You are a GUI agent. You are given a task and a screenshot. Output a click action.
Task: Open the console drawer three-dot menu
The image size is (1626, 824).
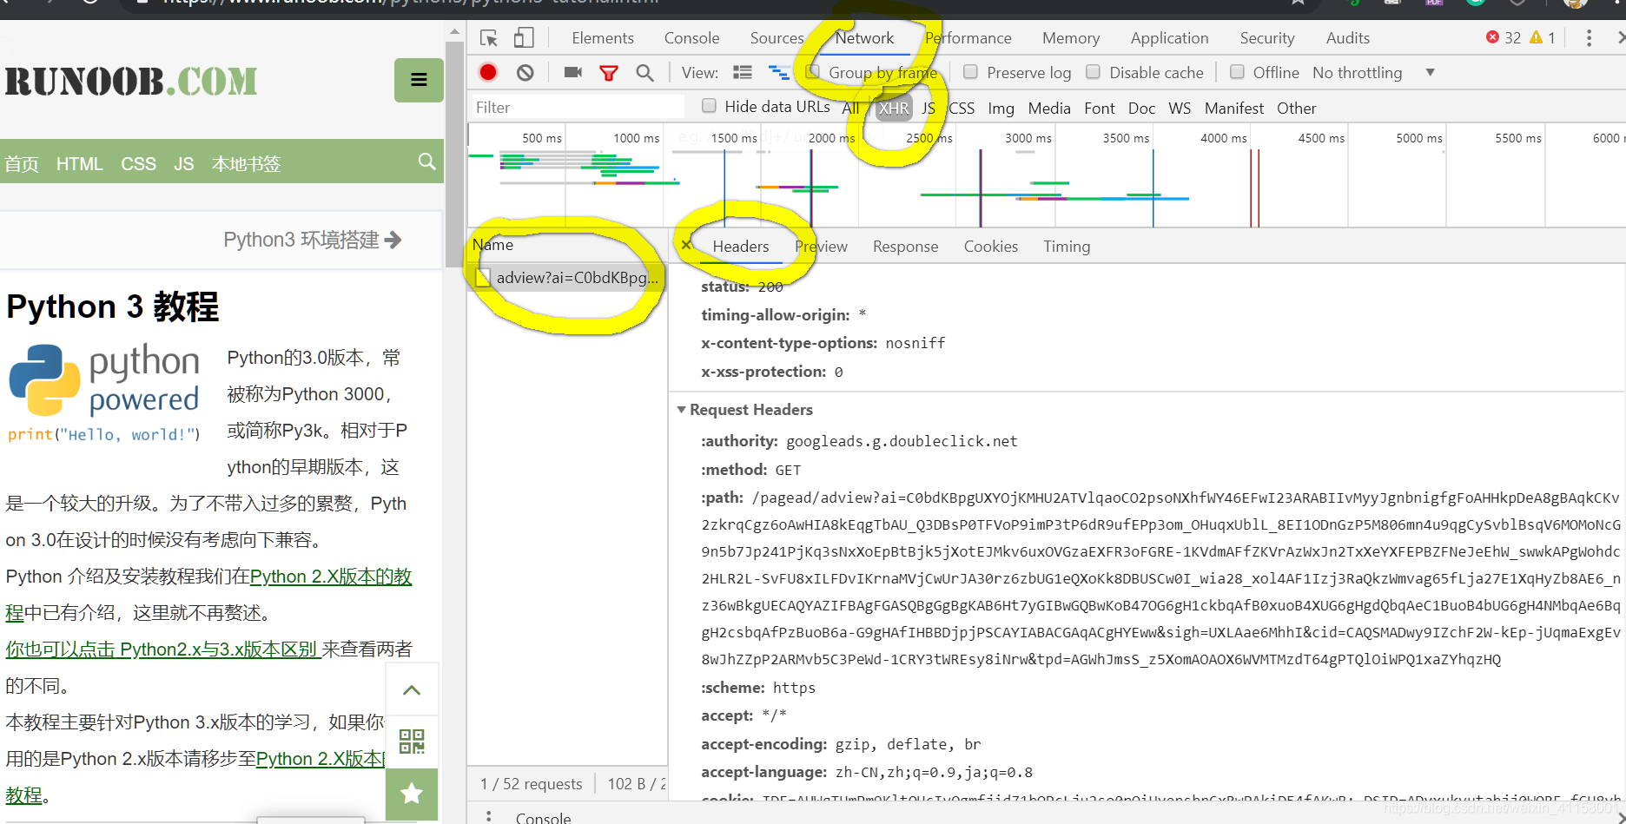[489, 817]
